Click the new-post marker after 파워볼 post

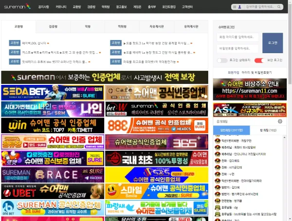pyautogui.click(x=178, y=62)
